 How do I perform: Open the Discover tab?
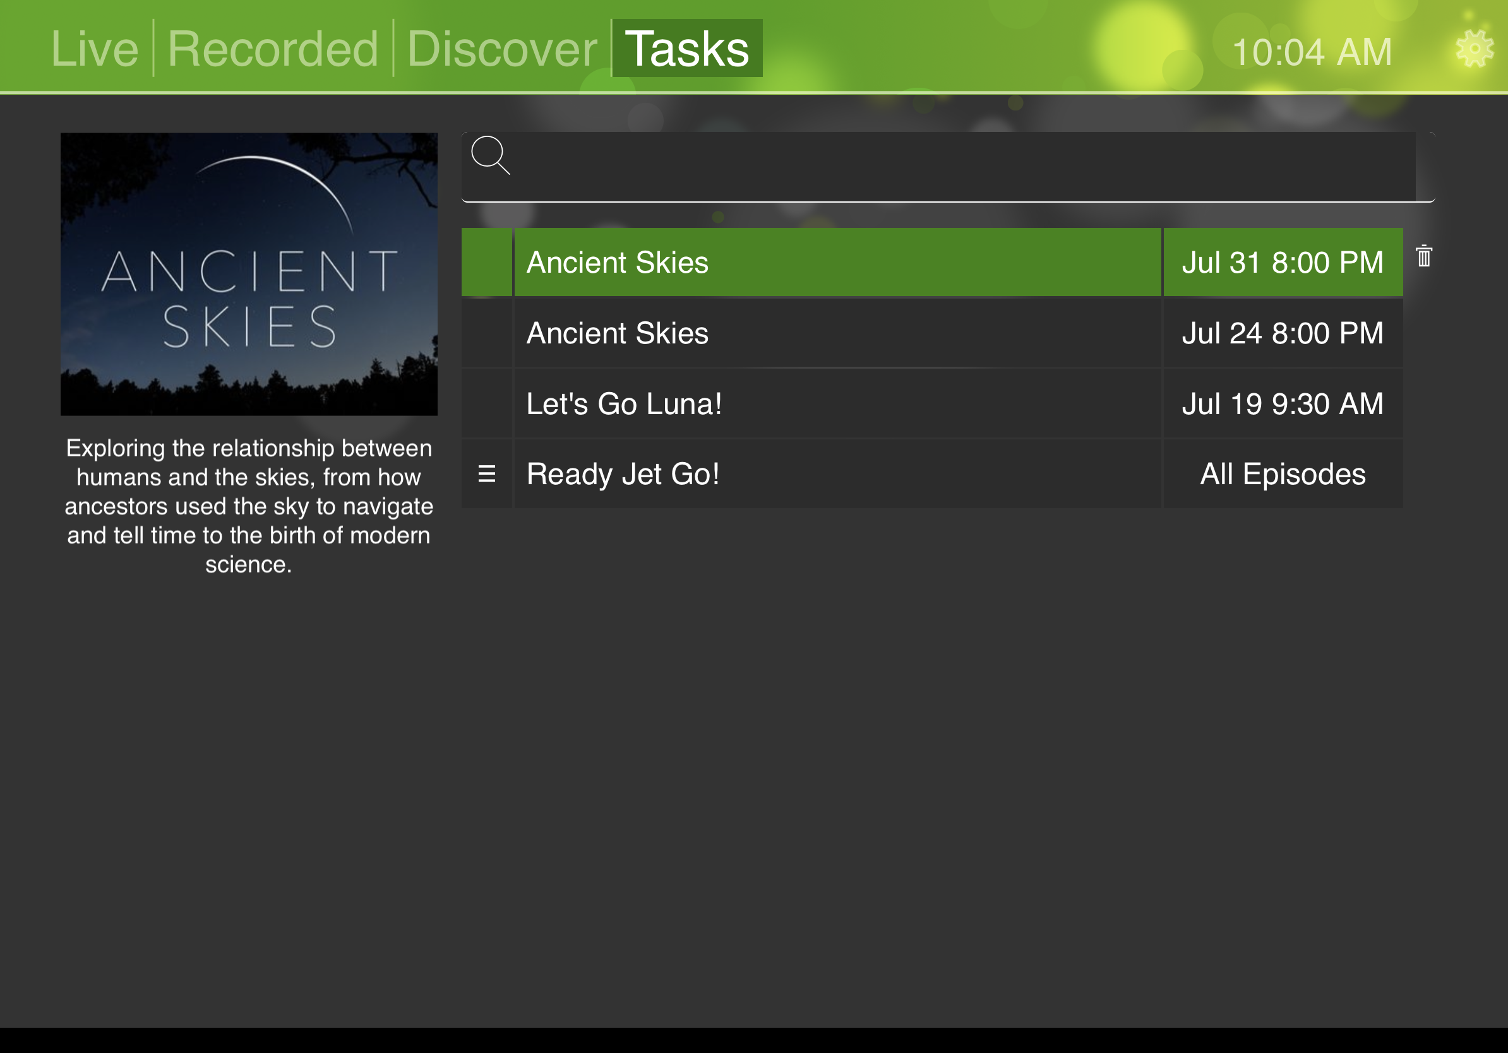pos(502,49)
